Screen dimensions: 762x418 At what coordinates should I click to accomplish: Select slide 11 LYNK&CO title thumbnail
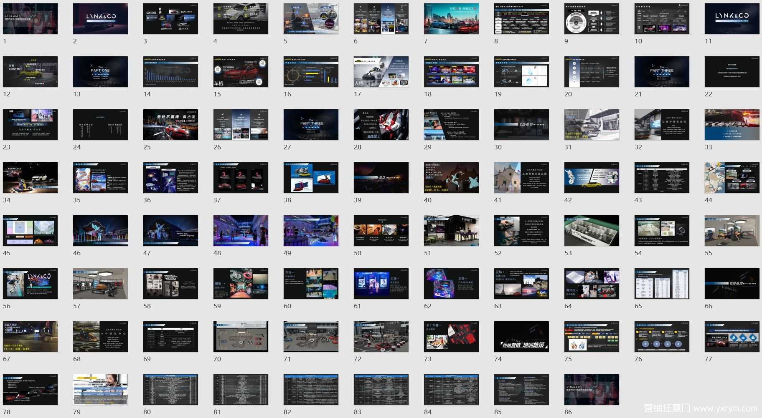point(732,19)
